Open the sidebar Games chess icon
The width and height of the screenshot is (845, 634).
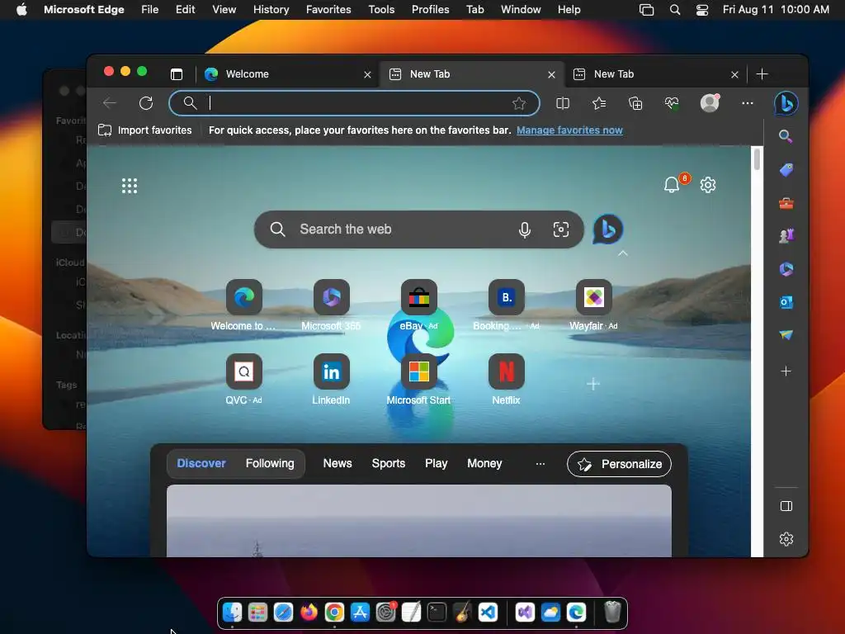786,236
